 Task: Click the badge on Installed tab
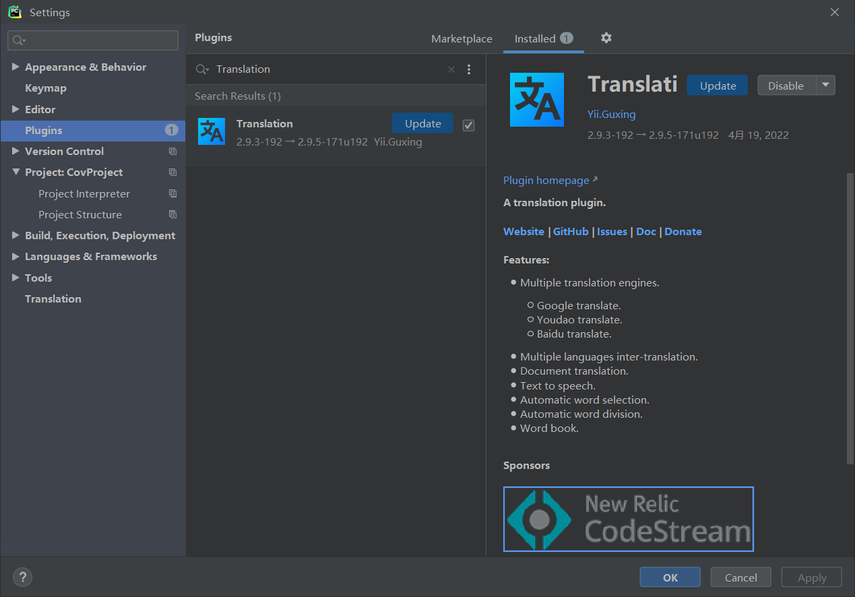(567, 38)
